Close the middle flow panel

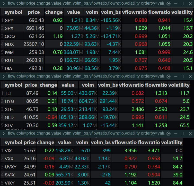[190, 77]
